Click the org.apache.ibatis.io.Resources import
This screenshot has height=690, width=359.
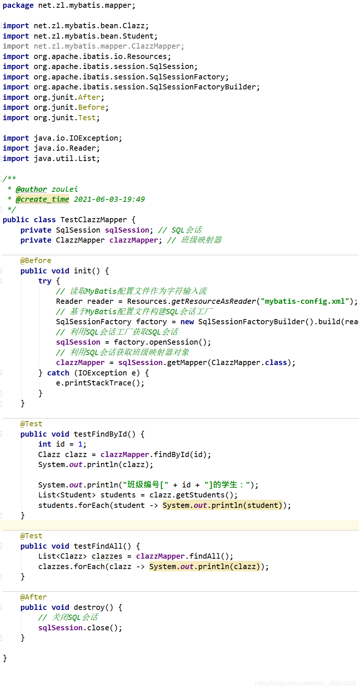tap(87, 56)
